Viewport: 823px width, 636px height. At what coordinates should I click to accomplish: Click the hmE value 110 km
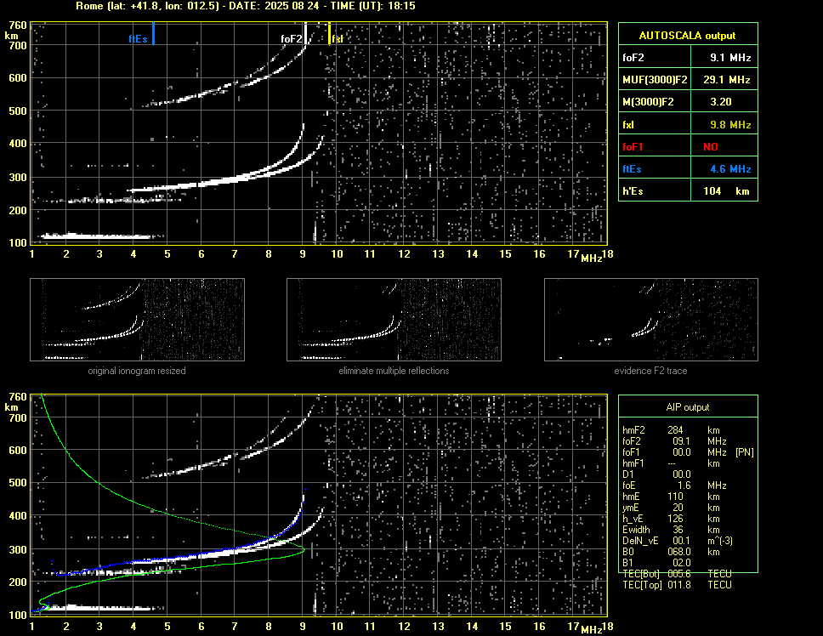point(694,497)
